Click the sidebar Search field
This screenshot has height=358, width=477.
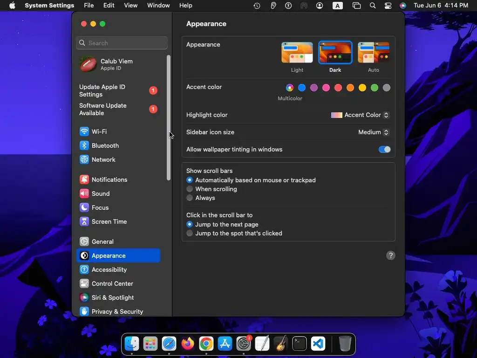(122, 43)
